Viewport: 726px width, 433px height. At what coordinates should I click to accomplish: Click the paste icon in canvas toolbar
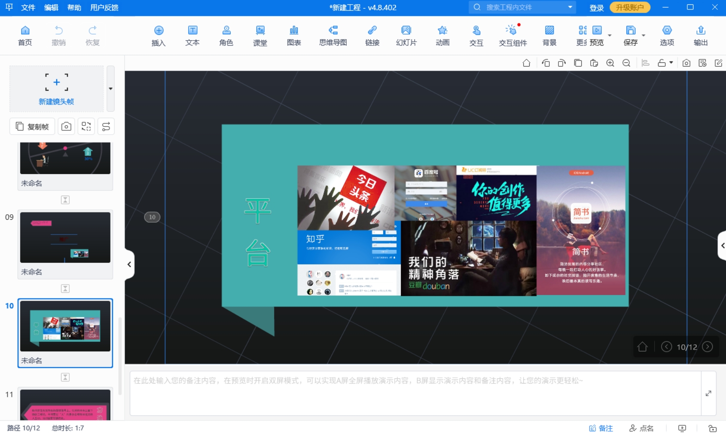point(594,63)
